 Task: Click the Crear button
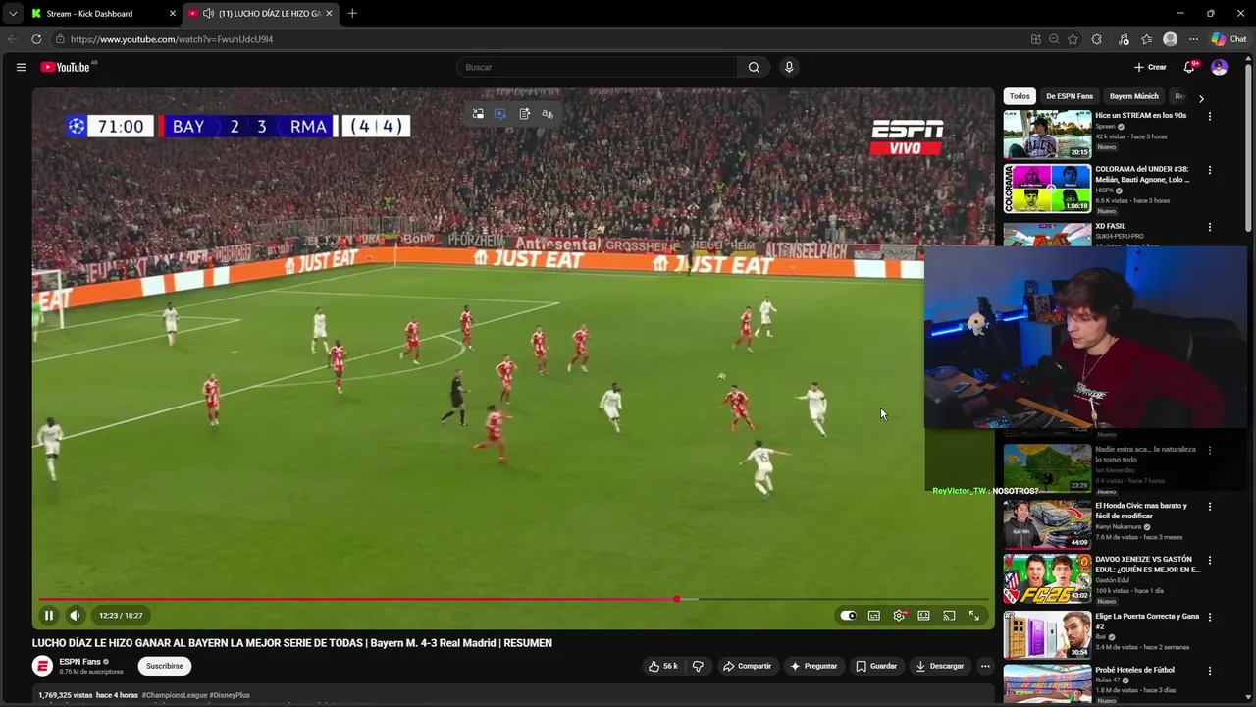click(1150, 67)
